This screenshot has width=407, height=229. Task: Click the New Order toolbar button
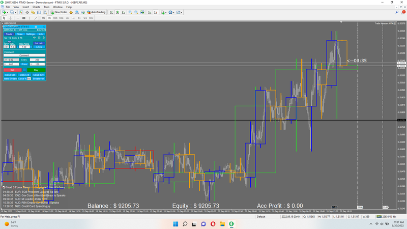tap(59, 12)
